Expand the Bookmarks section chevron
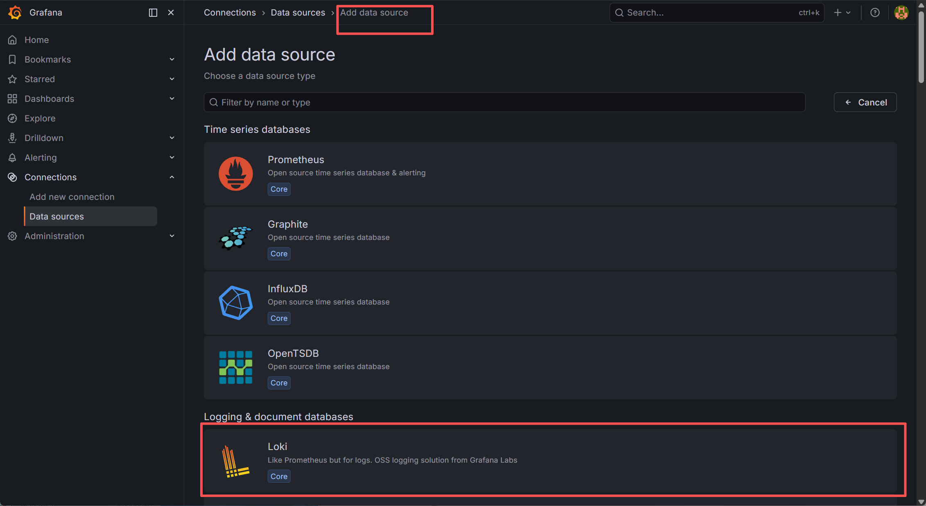This screenshot has height=506, width=926. pos(172,59)
